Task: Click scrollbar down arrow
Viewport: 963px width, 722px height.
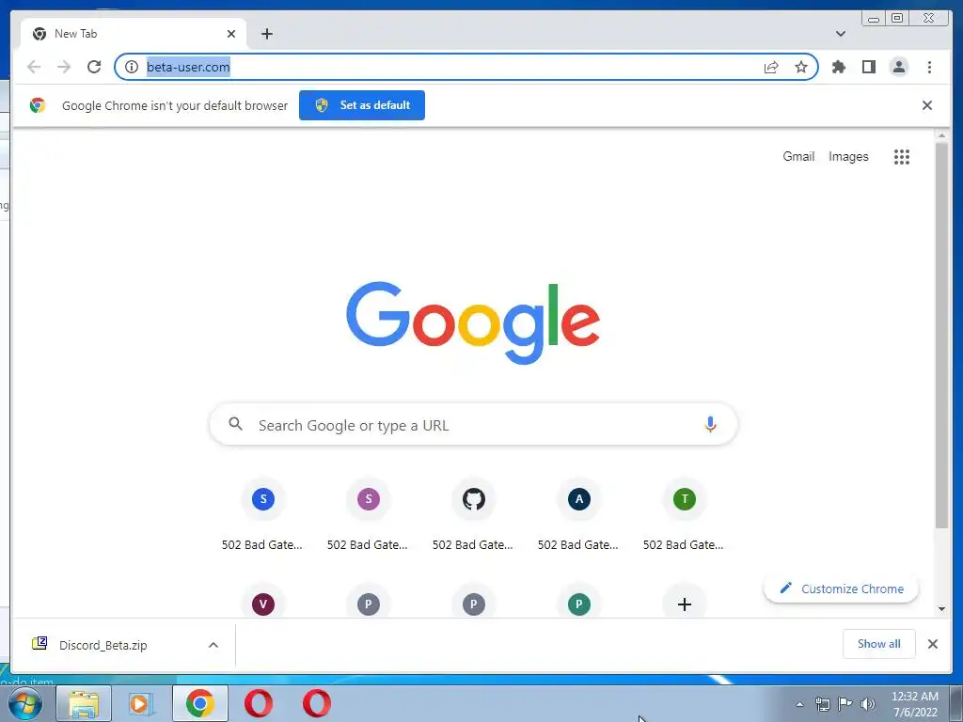Action: click(x=941, y=608)
